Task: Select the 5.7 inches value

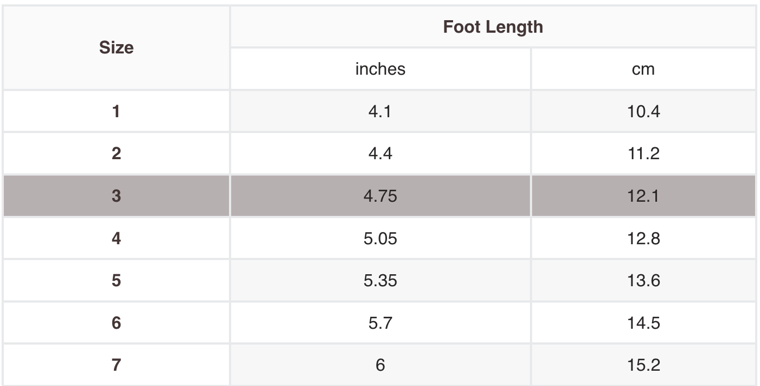Action: coord(380,323)
